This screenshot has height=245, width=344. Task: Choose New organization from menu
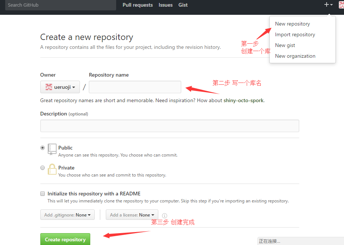295,56
